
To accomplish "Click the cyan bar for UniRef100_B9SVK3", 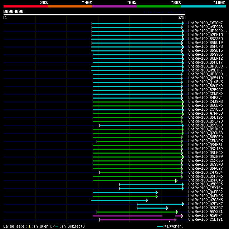I will coord(141,125).
